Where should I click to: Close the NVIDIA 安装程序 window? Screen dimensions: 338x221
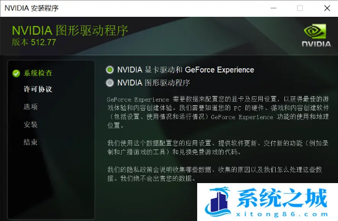point(327,8)
